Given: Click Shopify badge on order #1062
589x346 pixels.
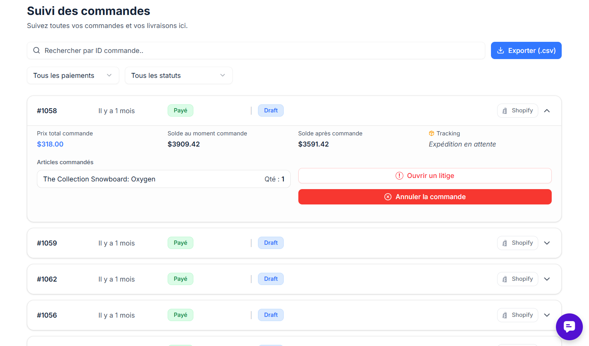Looking at the screenshot, I should (517, 279).
